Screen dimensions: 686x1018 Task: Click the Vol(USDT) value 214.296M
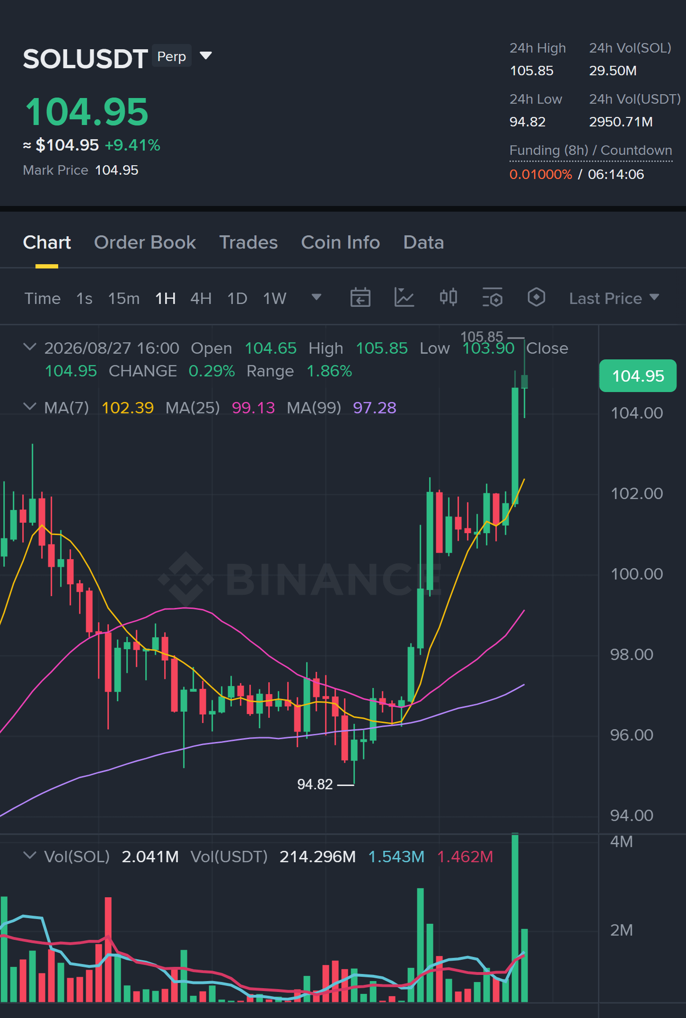(x=317, y=857)
